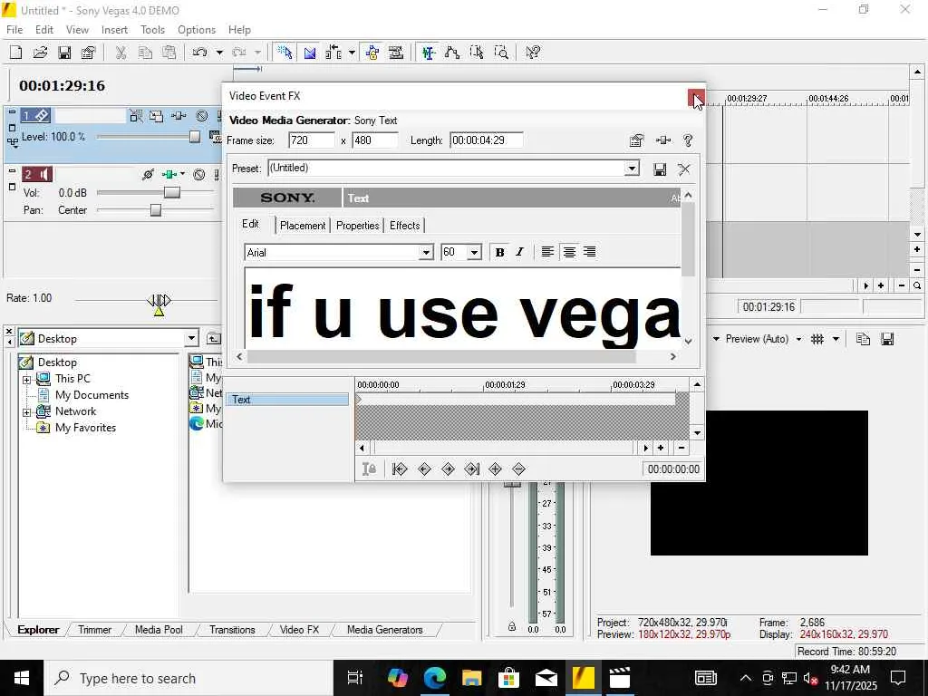Save snapshot to file in preview panel
Image resolution: width=928 pixels, height=696 pixels.
pyautogui.click(x=887, y=339)
